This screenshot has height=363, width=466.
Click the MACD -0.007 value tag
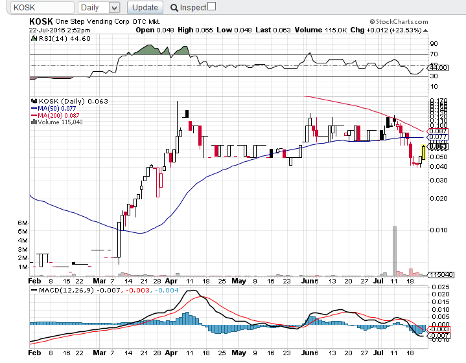coord(438,335)
